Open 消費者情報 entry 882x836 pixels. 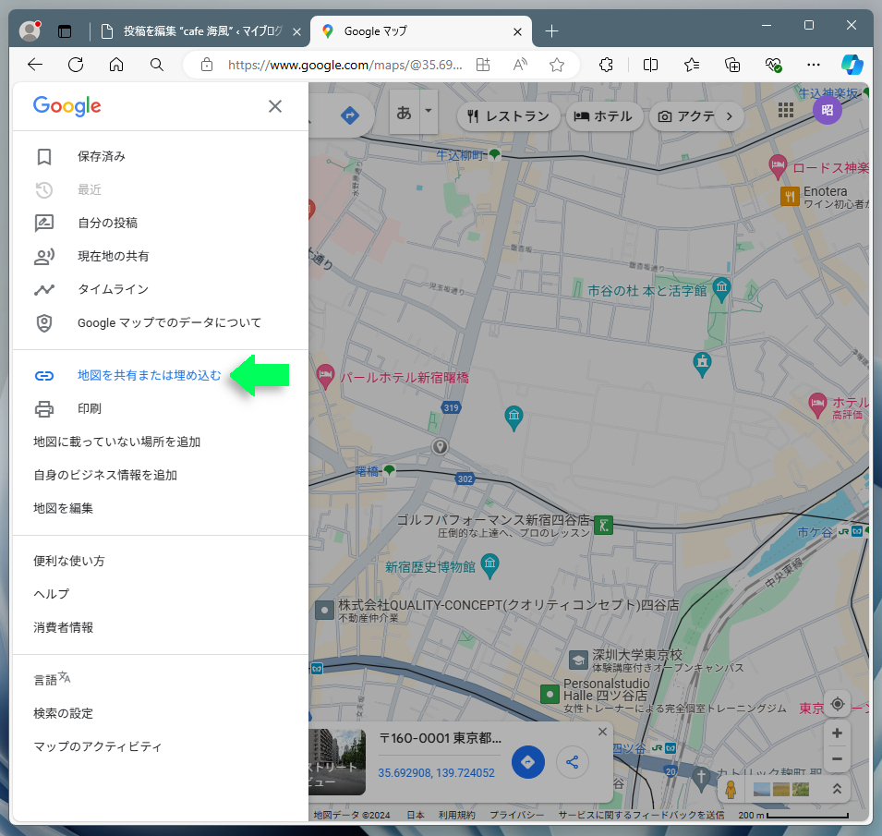(x=63, y=627)
